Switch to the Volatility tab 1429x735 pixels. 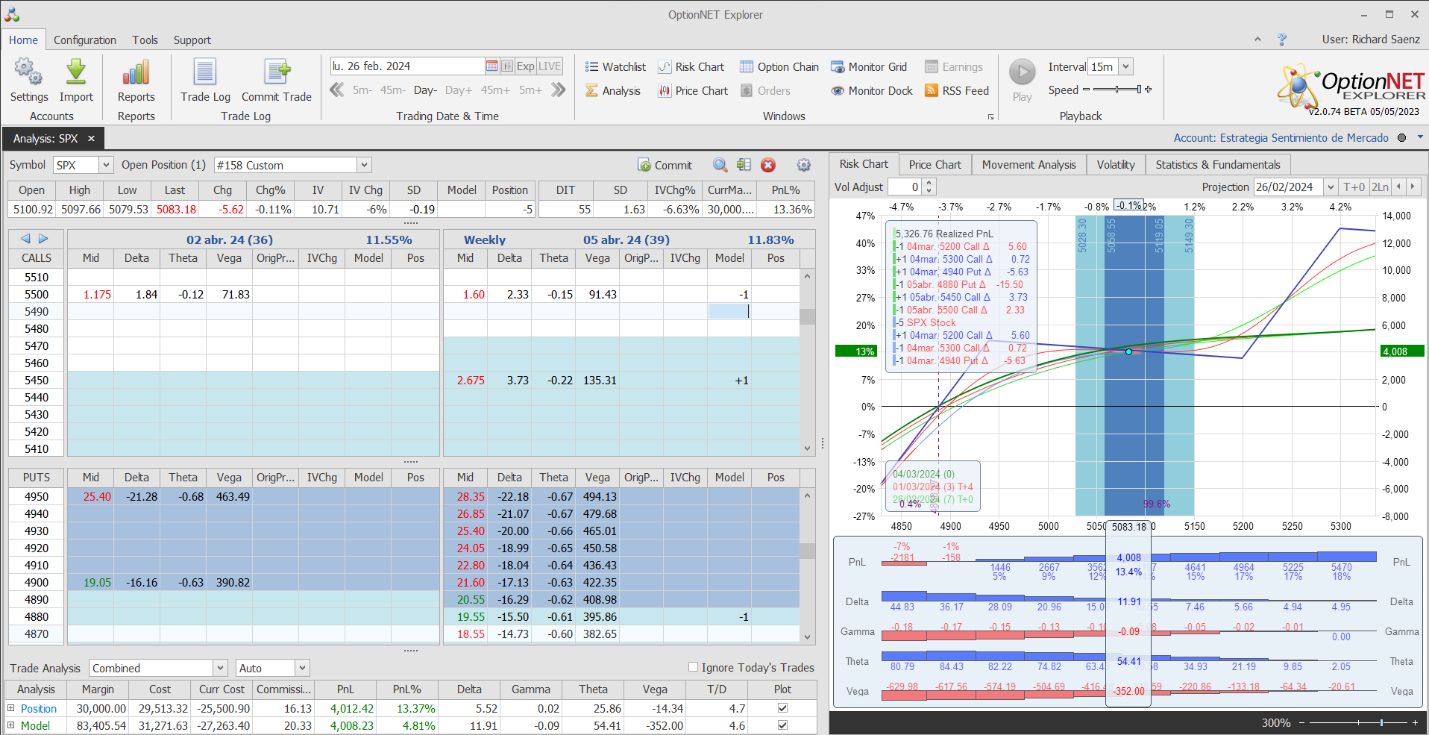pos(1115,165)
